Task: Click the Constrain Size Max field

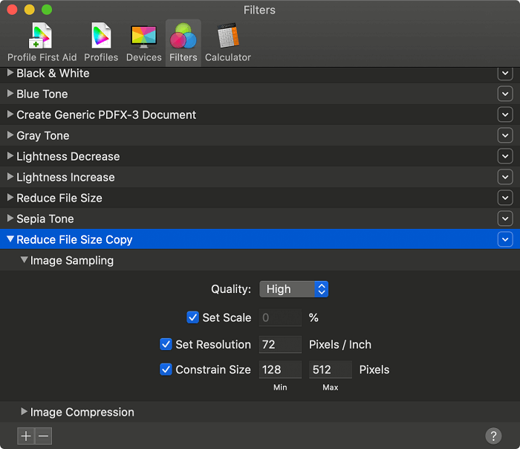Action: [x=330, y=369]
